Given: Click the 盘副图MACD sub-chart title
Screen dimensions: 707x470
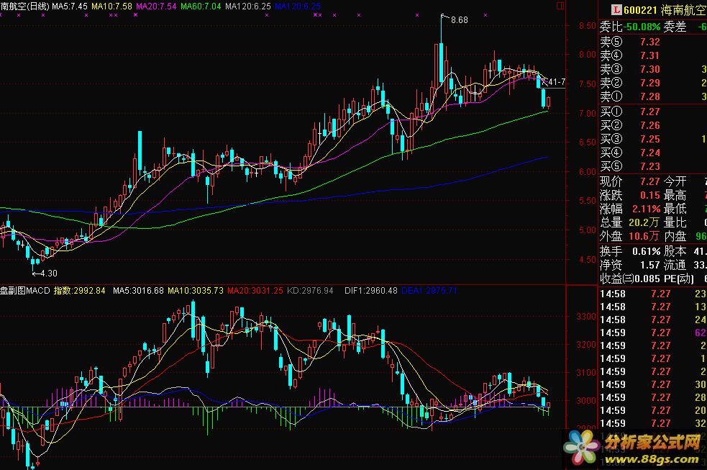Looking at the screenshot, I should click(x=24, y=291).
